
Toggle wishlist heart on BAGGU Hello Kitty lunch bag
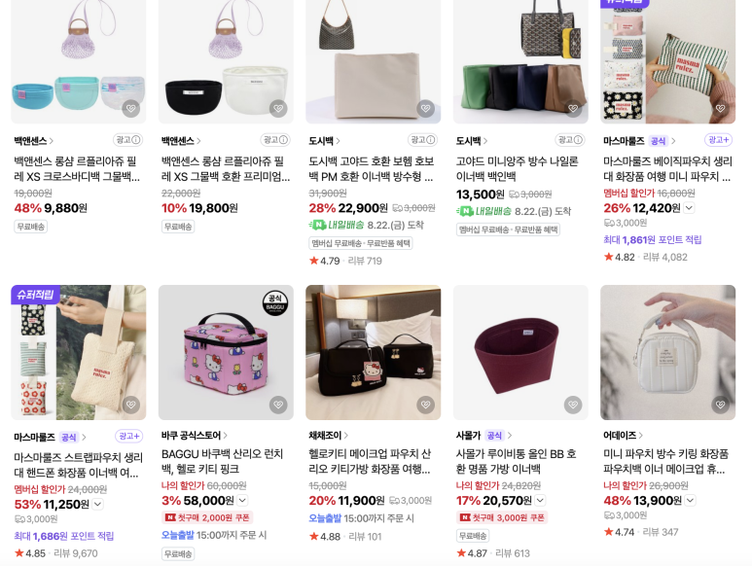click(278, 405)
